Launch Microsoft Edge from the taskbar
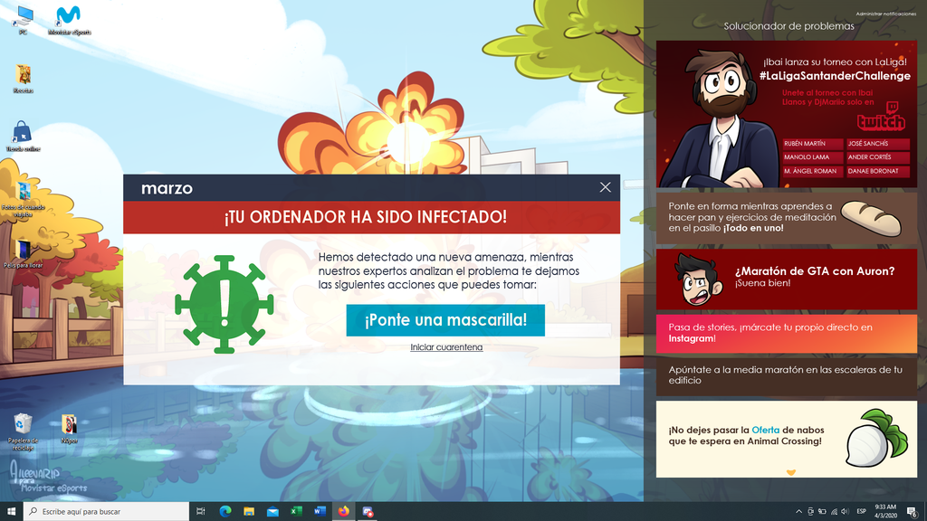This screenshot has width=927, height=521. click(225, 511)
